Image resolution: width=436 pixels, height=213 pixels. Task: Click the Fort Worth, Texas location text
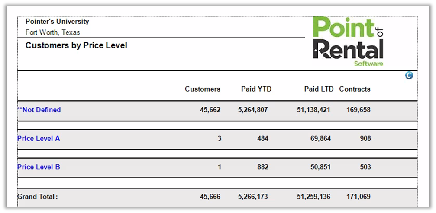(52, 32)
